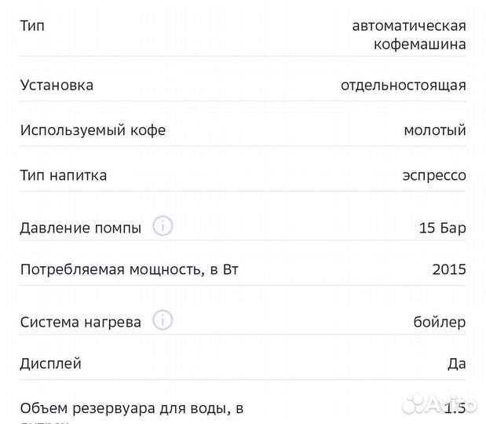Select the молотый value
The image size is (486, 424).
tap(434, 130)
